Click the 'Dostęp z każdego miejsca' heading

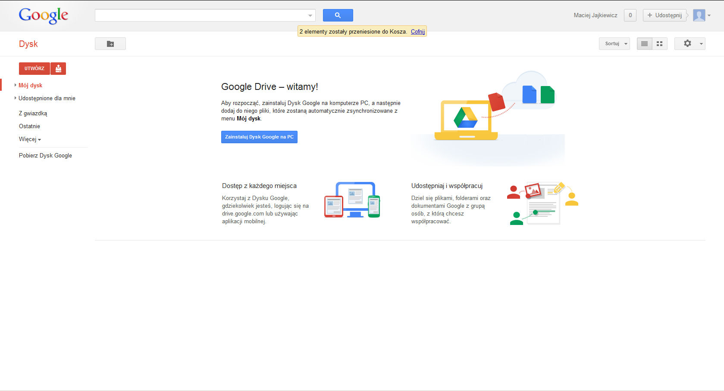click(259, 186)
